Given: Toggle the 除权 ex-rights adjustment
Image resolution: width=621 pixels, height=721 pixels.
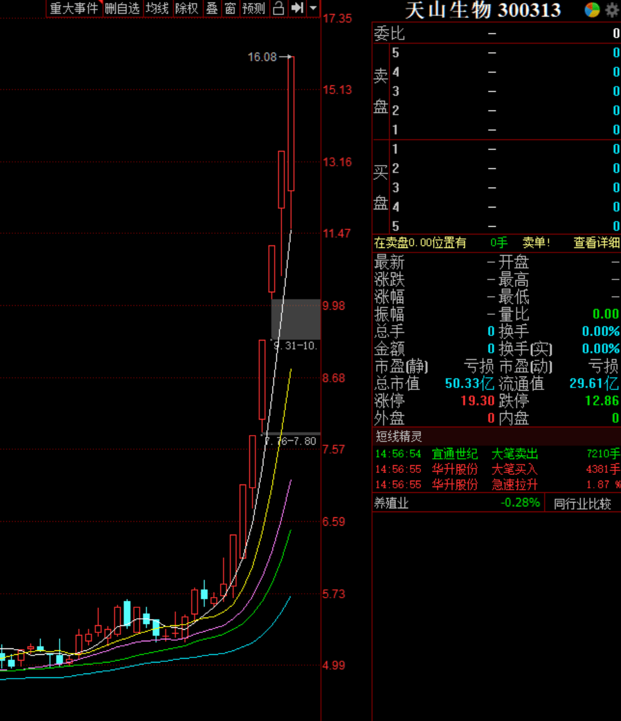Looking at the screenshot, I should click(x=186, y=8).
